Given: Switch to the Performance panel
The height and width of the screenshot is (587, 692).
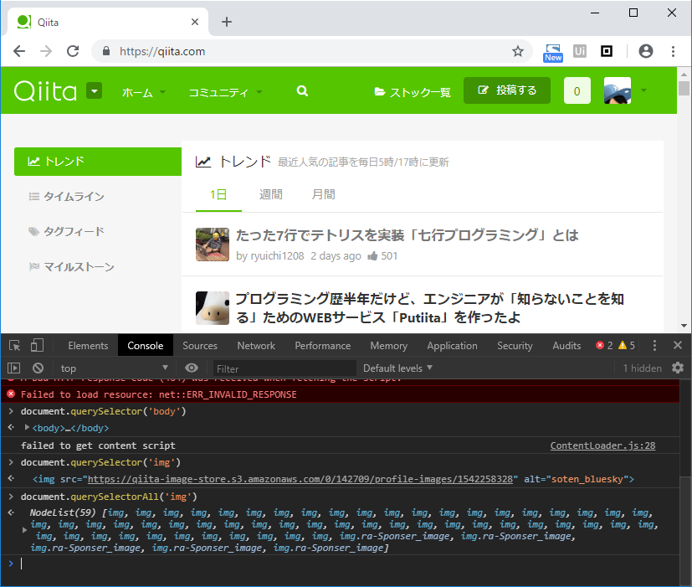Looking at the screenshot, I should click(323, 345).
